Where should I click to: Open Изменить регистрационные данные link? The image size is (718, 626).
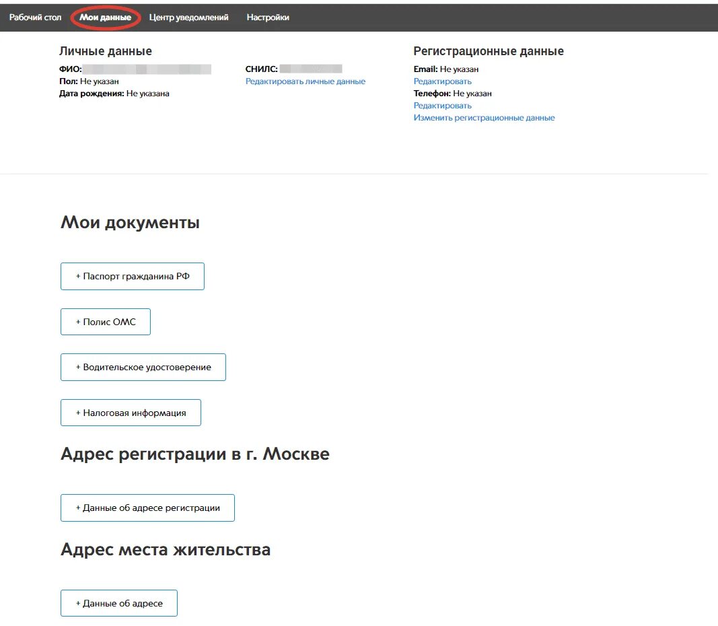click(x=484, y=118)
